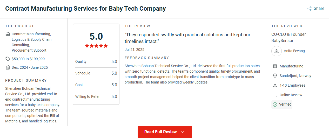
Task: Click Anita Fevang's avatar icon
Action: point(277,51)
